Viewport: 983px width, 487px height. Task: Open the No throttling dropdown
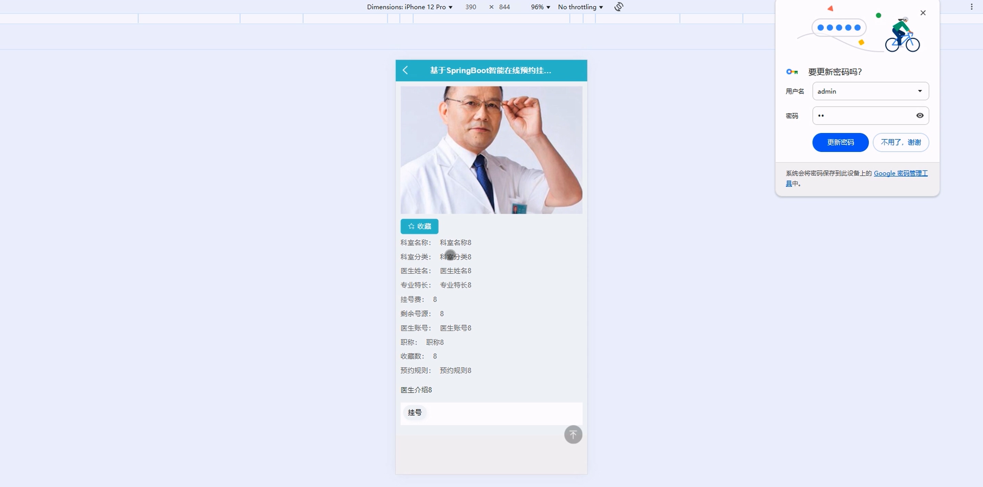pos(580,7)
